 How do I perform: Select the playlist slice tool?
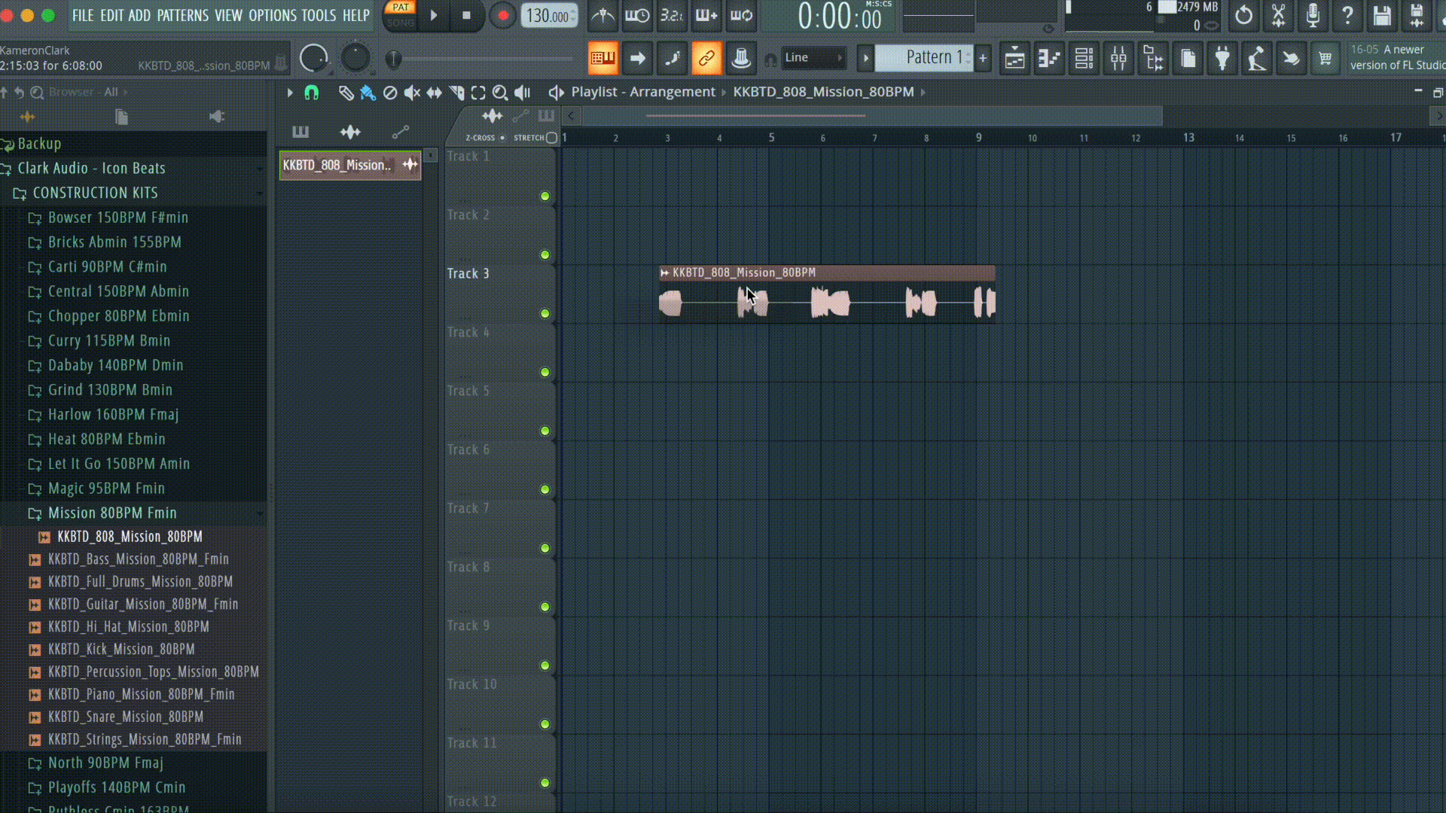pos(456,93)
